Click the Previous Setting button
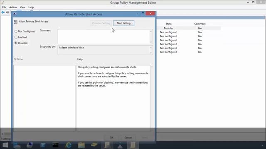This screenshot has width=266, height=149. coord(101,23)
